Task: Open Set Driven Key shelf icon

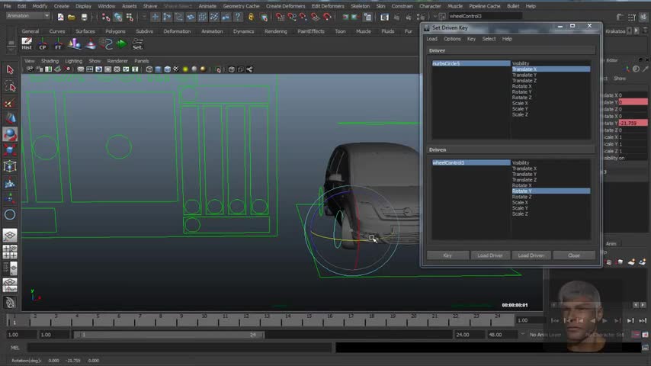Action: [x=139, y=44]
